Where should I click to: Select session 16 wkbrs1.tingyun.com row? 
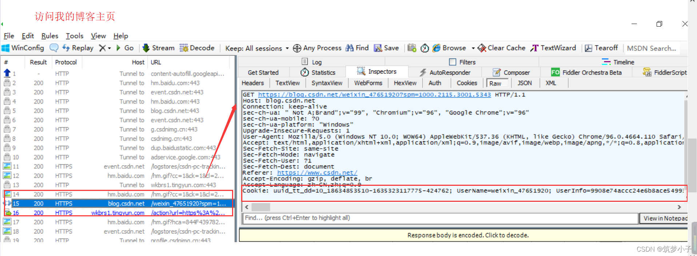tap(118, 213)
